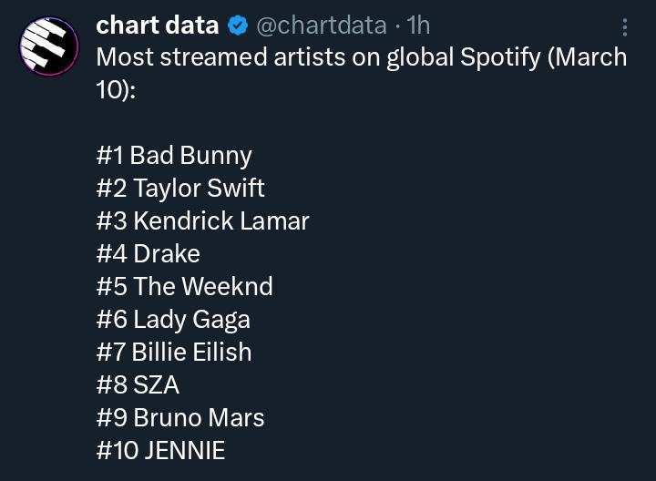
Task: Select the #9 Bruno Mars line
Action: click(180, 417)
